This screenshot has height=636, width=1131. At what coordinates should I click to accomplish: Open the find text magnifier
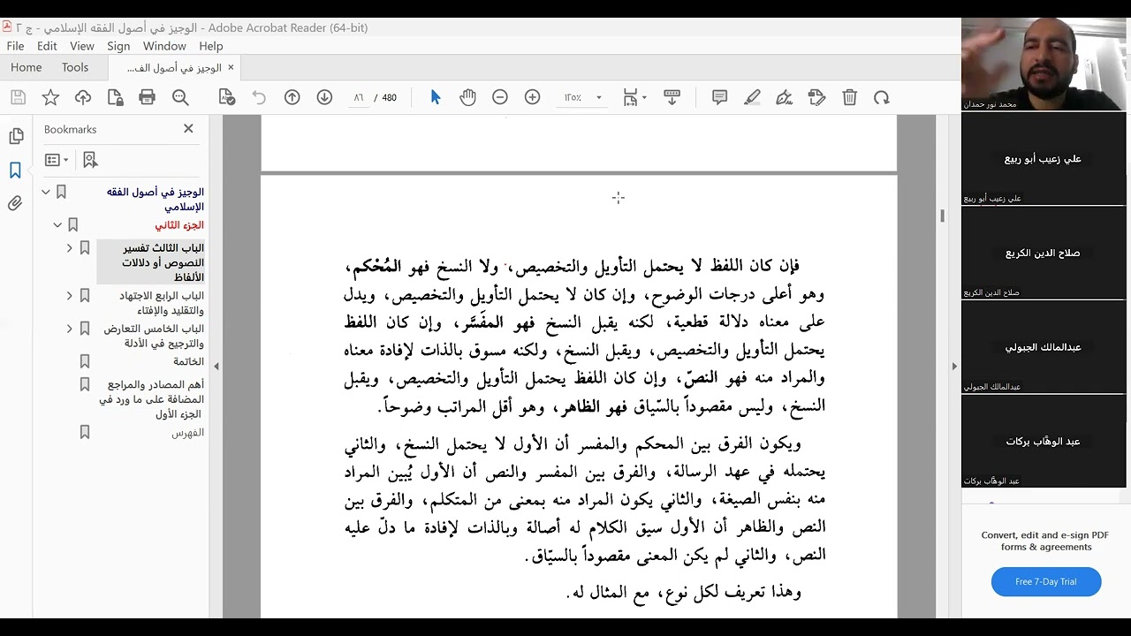180,98
